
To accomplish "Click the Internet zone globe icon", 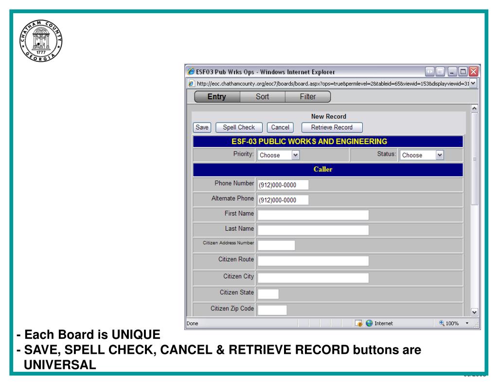I will tap(369, 323).
